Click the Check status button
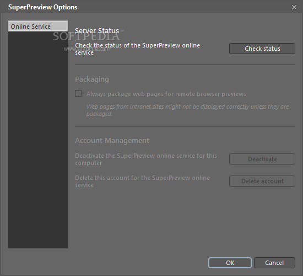This screenshot has width=303, height=276. point(262,49)
